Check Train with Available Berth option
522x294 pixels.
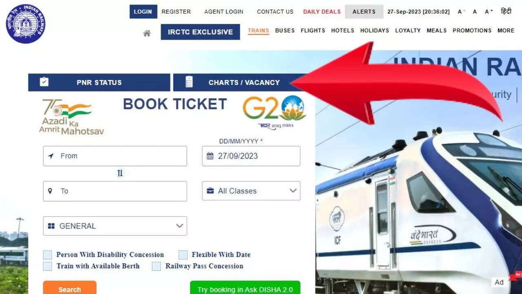point(48,266)
